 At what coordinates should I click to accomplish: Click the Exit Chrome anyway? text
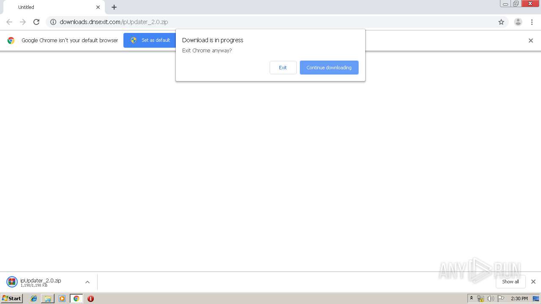click(207, 51)
